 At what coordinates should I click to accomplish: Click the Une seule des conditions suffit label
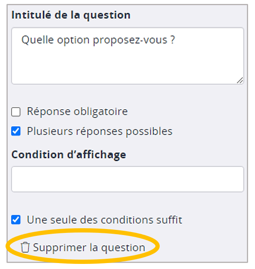tap(104, 220)
